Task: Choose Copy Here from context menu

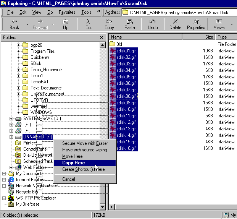Action: [73, 163]
